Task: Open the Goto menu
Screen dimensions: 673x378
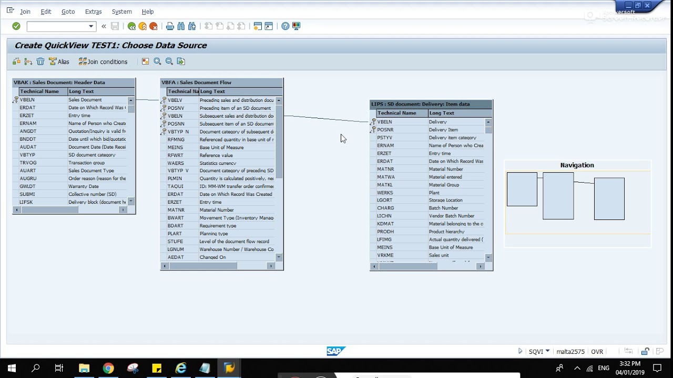Action: [x=68, y=12]
